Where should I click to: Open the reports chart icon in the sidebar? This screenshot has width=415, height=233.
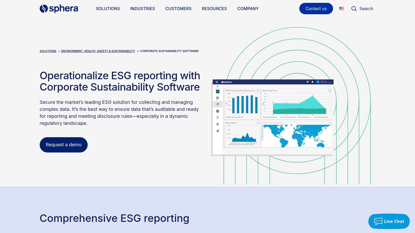point(218,111)
